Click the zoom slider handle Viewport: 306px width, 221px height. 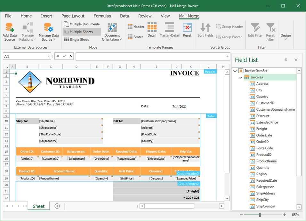(x=260, y=215)
